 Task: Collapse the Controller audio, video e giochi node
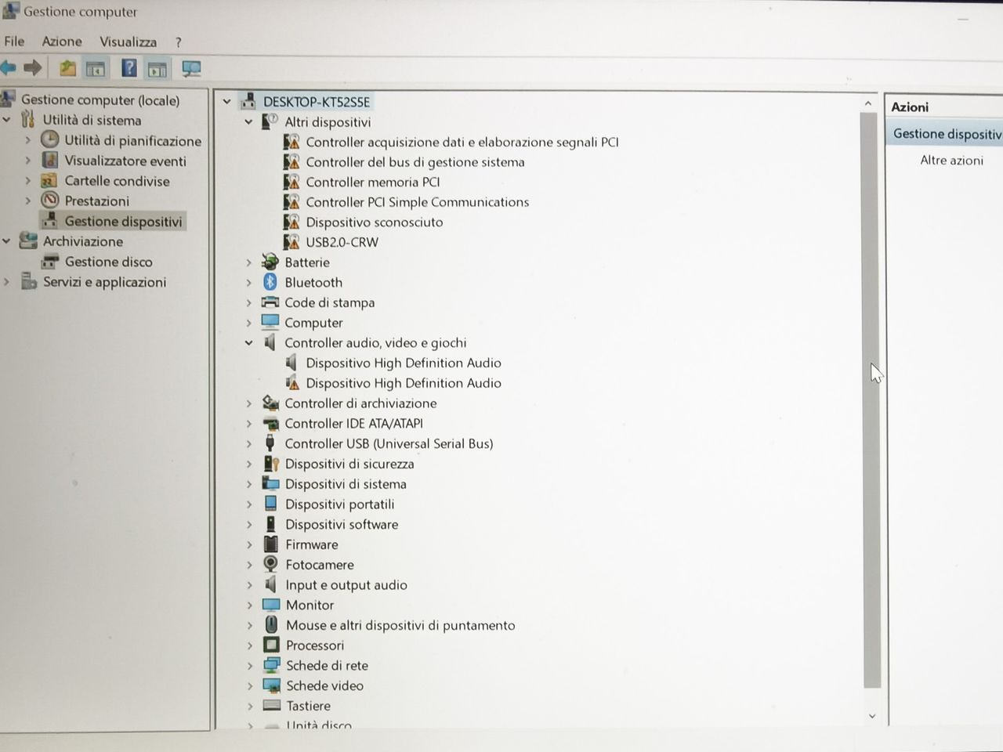(248, 343)
